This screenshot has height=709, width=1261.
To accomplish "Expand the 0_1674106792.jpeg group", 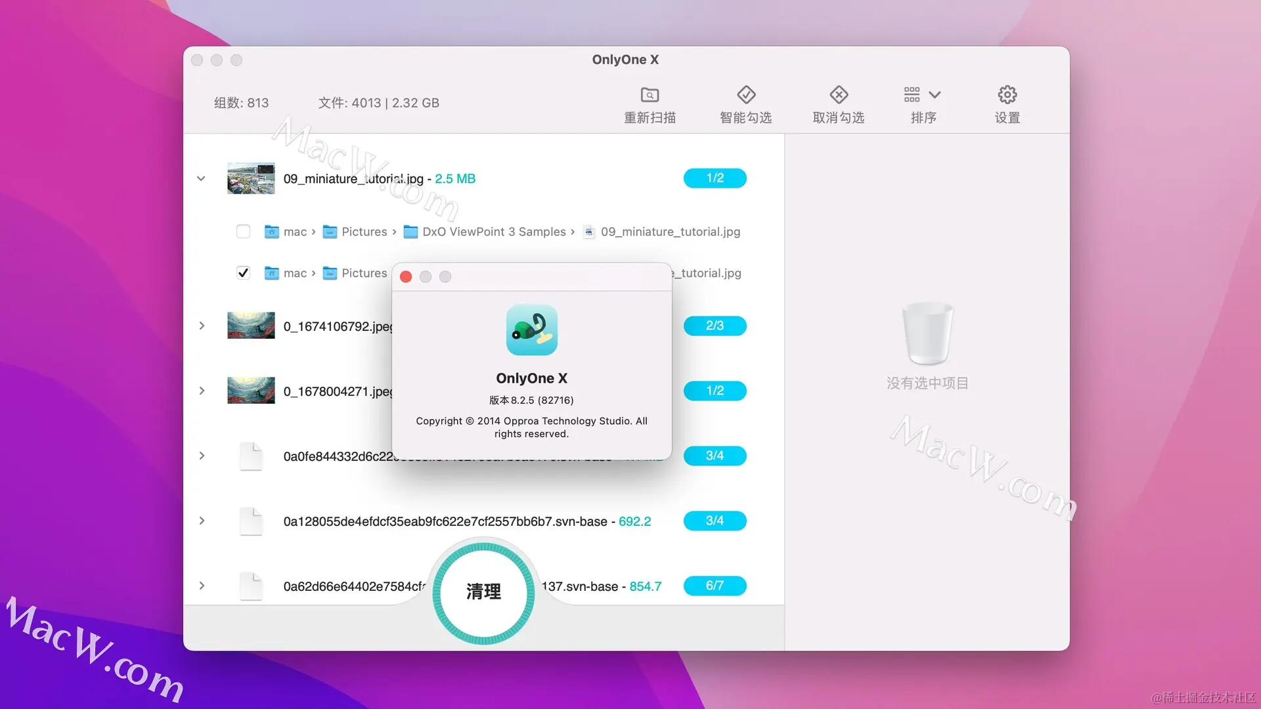I will pyautogui.click(x=202, y=326).
